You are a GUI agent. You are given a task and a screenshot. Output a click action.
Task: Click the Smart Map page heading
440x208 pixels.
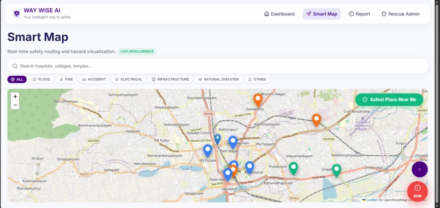point(38,37)
